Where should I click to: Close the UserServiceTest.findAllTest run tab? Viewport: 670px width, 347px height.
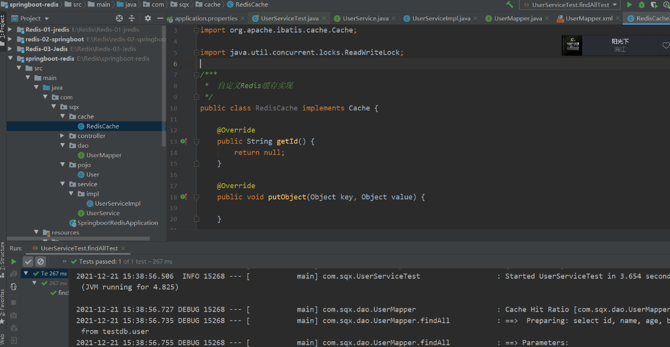pyautogui.click(x=123, y=249)
